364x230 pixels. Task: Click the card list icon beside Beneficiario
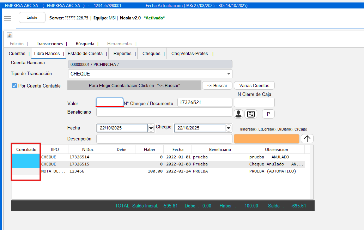click(x=251, y=114)
